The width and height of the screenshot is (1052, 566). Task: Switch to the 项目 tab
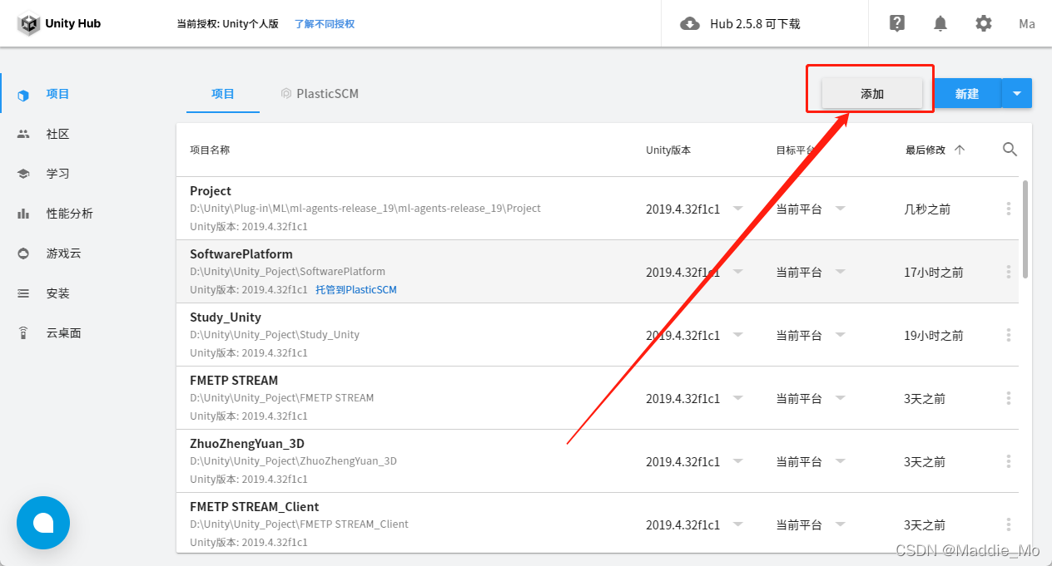(x=223, y=94)
